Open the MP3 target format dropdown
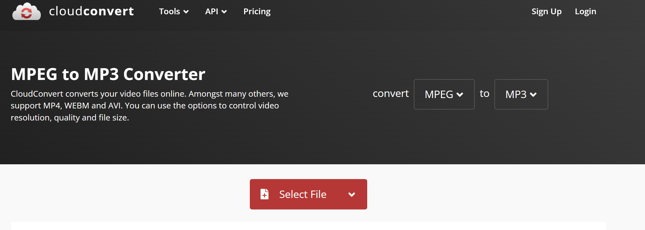This screenshot has height=230, width=645. click(x=521, y=94)
